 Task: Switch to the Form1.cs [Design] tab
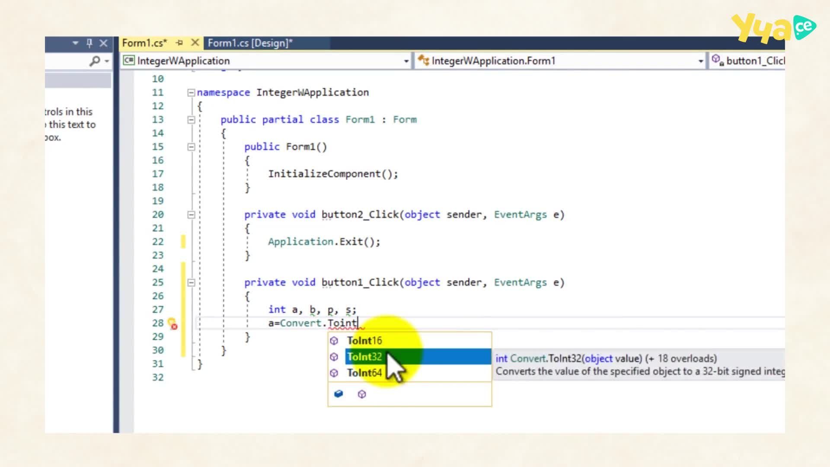250,43
